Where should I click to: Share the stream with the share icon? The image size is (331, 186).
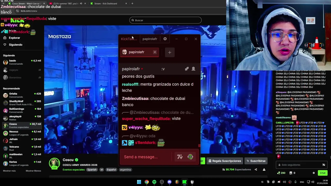click(256, 169)
